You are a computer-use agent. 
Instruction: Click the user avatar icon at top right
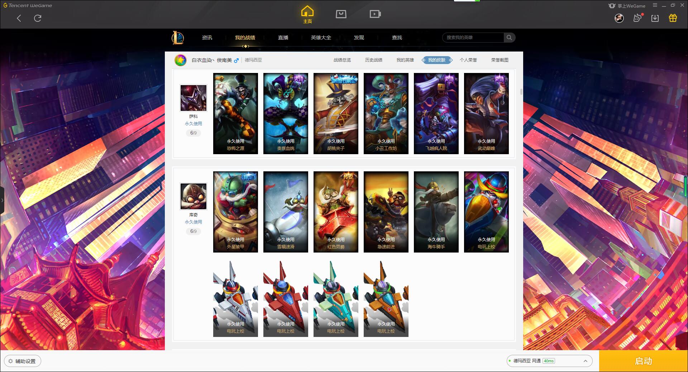click(619, 18)
